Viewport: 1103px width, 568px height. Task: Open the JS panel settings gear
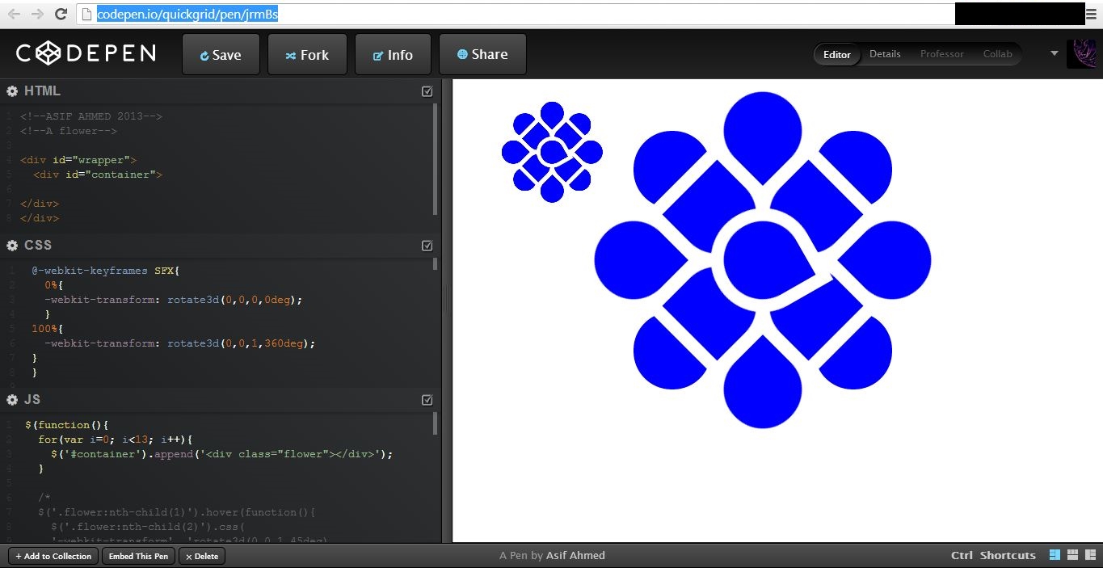(x=12, y=400)
